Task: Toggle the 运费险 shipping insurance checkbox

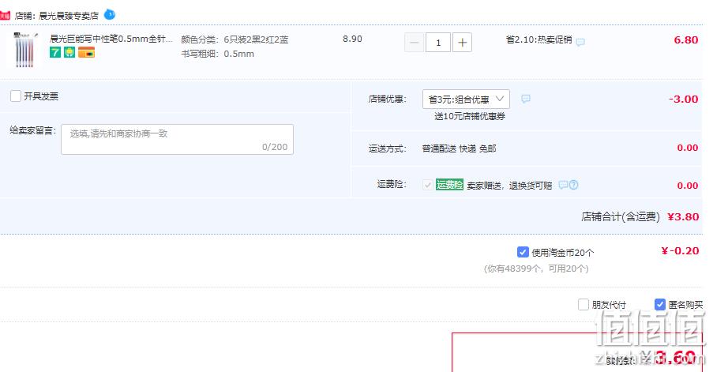Action: coord(427,185)
